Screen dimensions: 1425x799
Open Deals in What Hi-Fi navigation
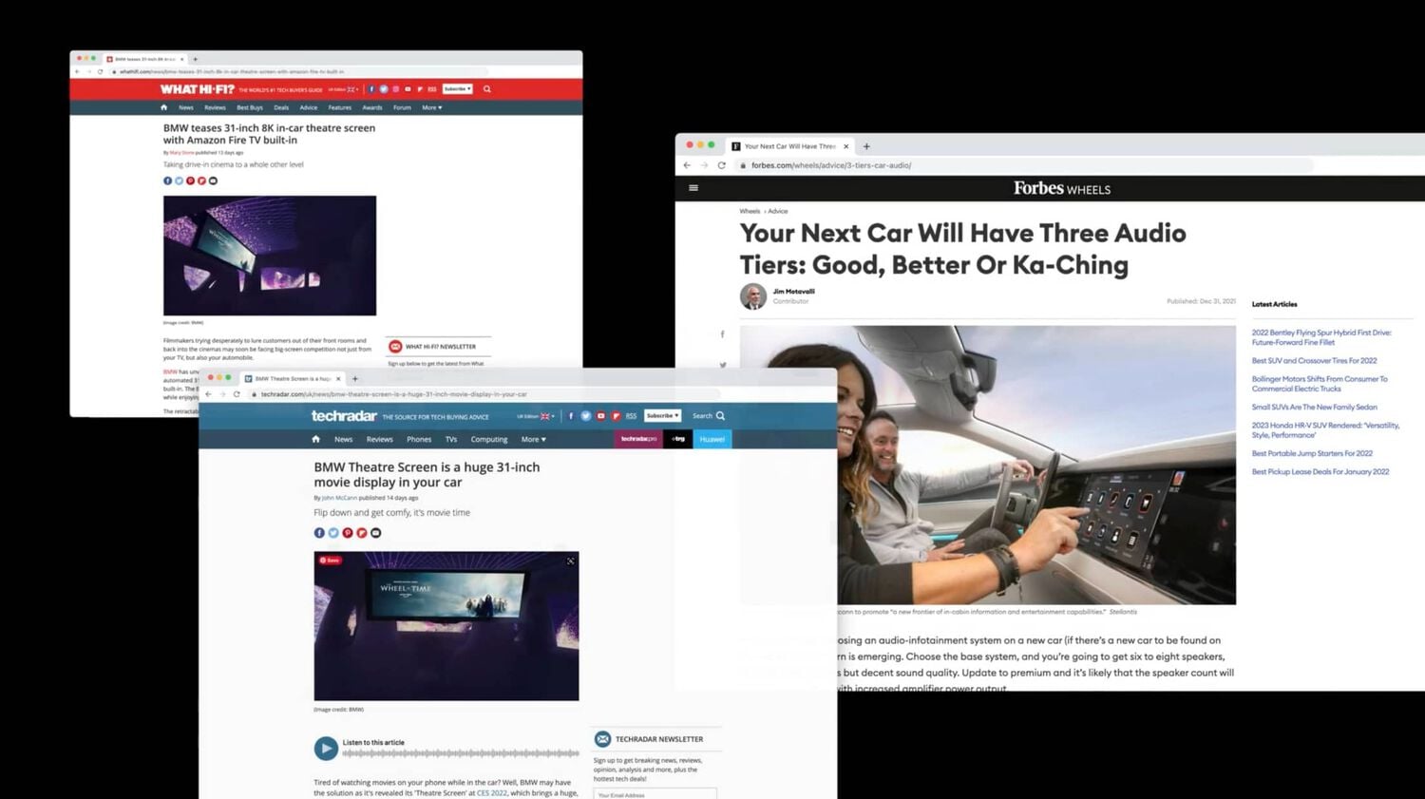click(x=281, y=107)
